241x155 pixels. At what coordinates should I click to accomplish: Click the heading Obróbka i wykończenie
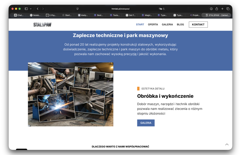[165, 96]
